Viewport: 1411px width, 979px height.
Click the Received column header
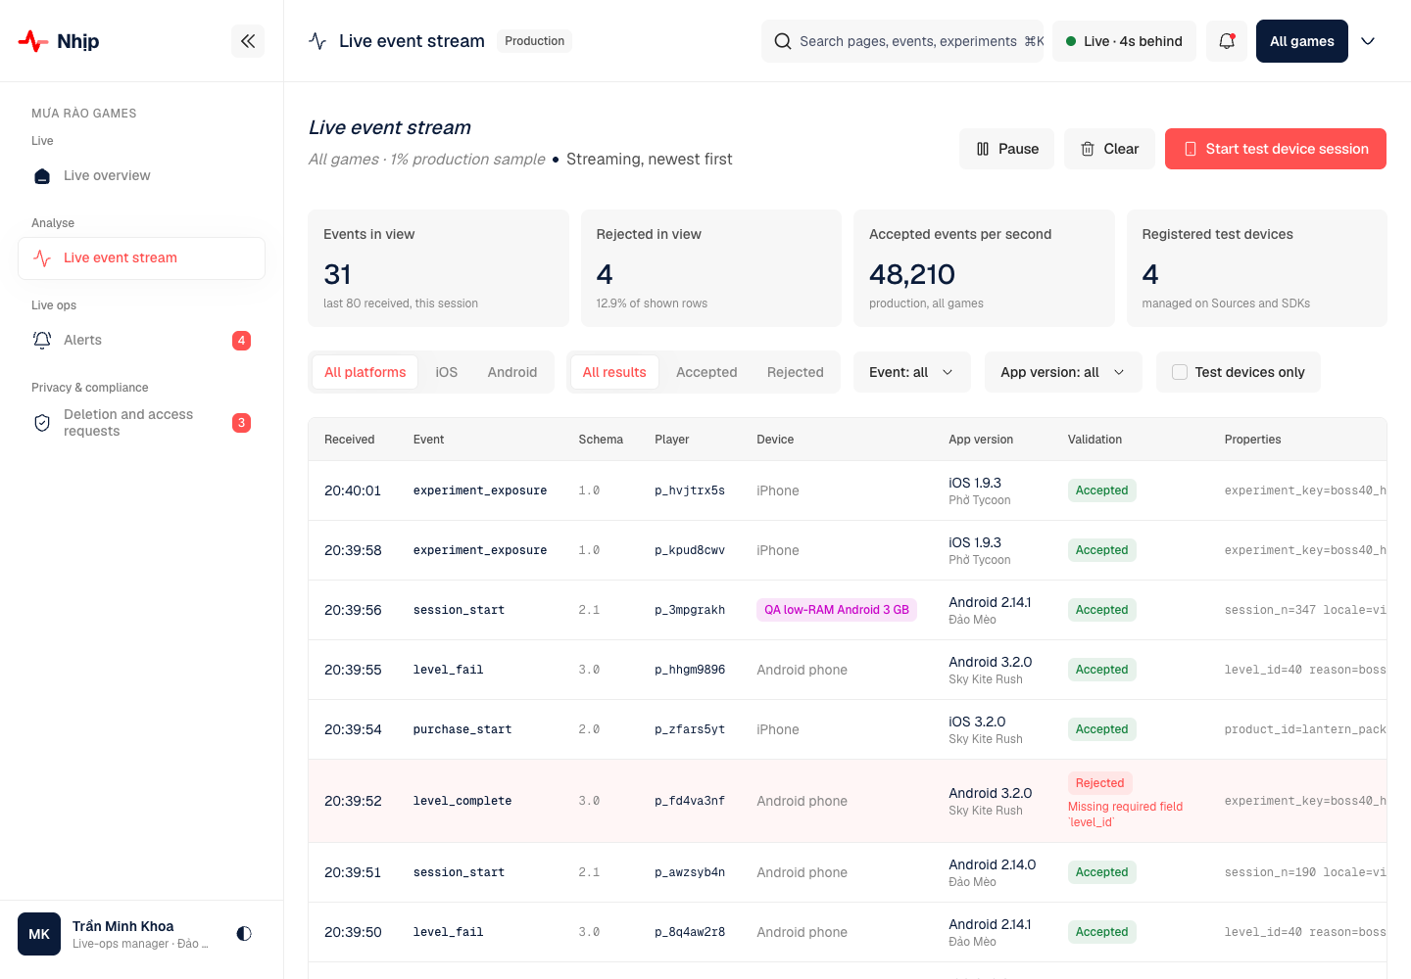(x=350, y=440)
